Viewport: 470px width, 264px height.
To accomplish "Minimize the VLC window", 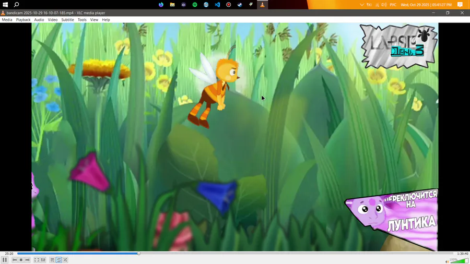I will [433, 13].
